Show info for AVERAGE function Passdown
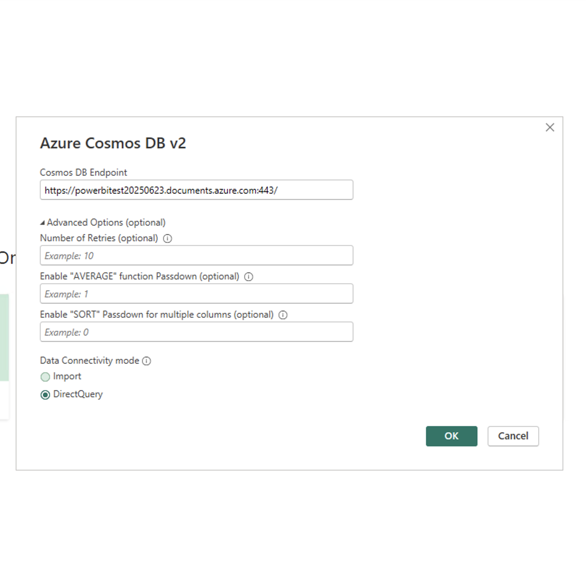Image resolution: width=586 pixels, height=576 pixels. click(249, 277)
